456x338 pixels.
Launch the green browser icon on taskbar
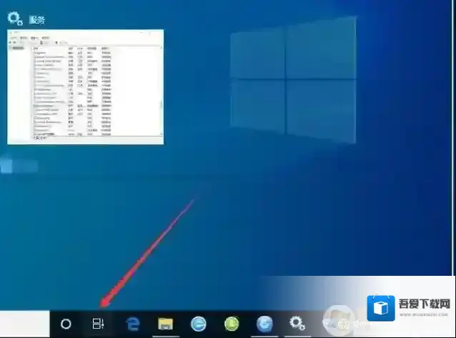click(232, 324)
